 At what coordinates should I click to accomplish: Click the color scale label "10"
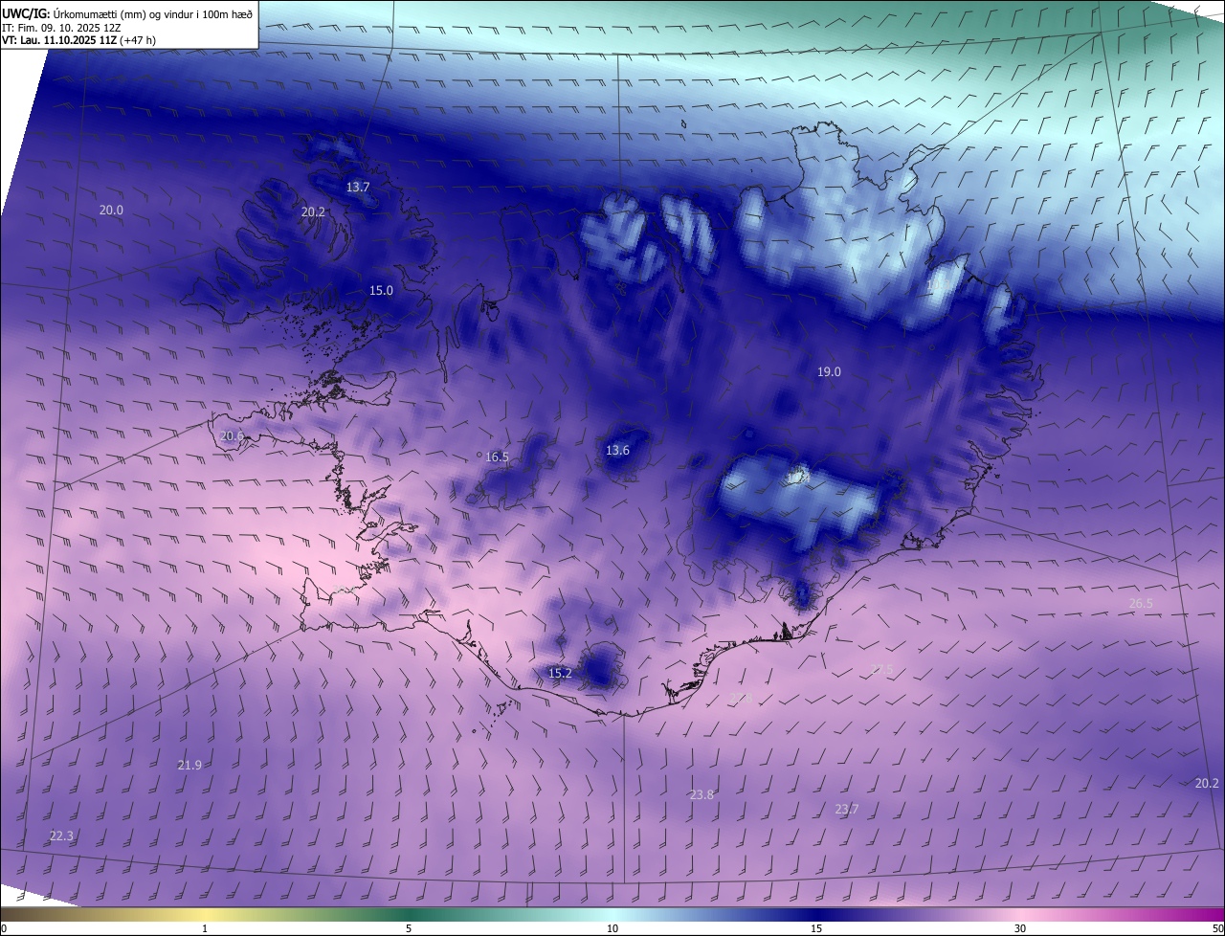pyautogui.click(x=612, y=928)
